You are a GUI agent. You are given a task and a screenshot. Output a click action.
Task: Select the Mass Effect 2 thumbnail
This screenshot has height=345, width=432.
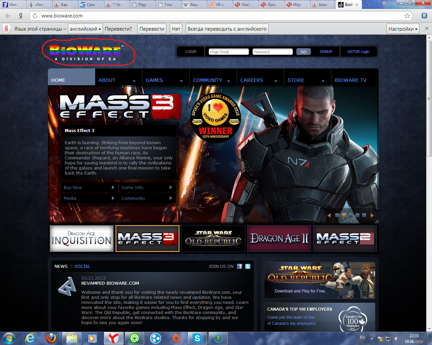pyautogui.click(x=345, y=239)
